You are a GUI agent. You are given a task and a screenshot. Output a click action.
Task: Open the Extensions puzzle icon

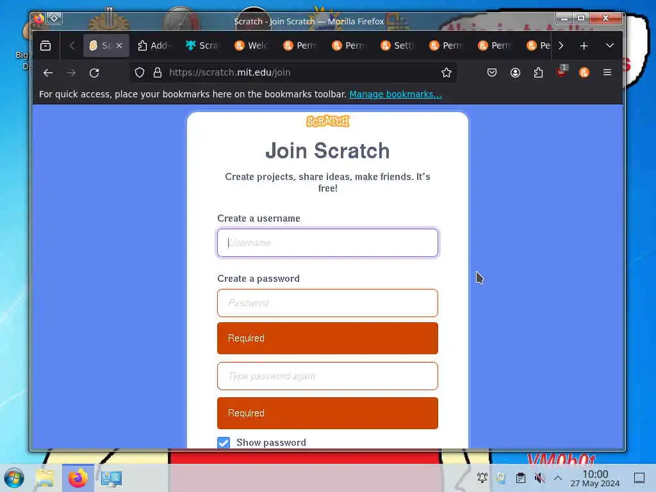[538, 73]
